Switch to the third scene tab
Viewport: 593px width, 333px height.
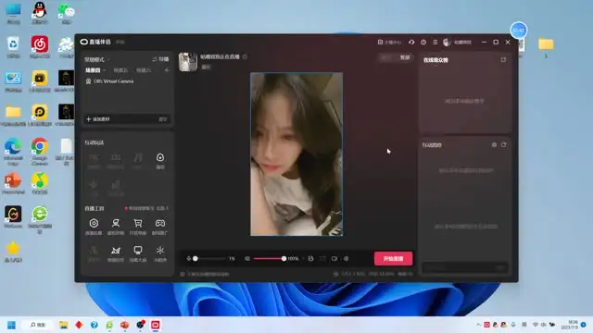[144, 70]
